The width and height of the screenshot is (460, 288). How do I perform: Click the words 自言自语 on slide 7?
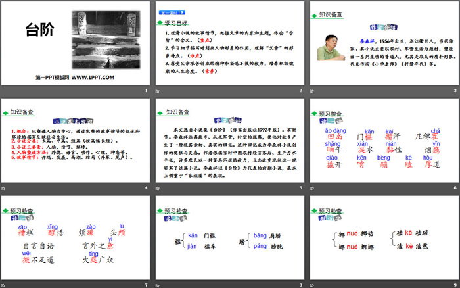39,245
